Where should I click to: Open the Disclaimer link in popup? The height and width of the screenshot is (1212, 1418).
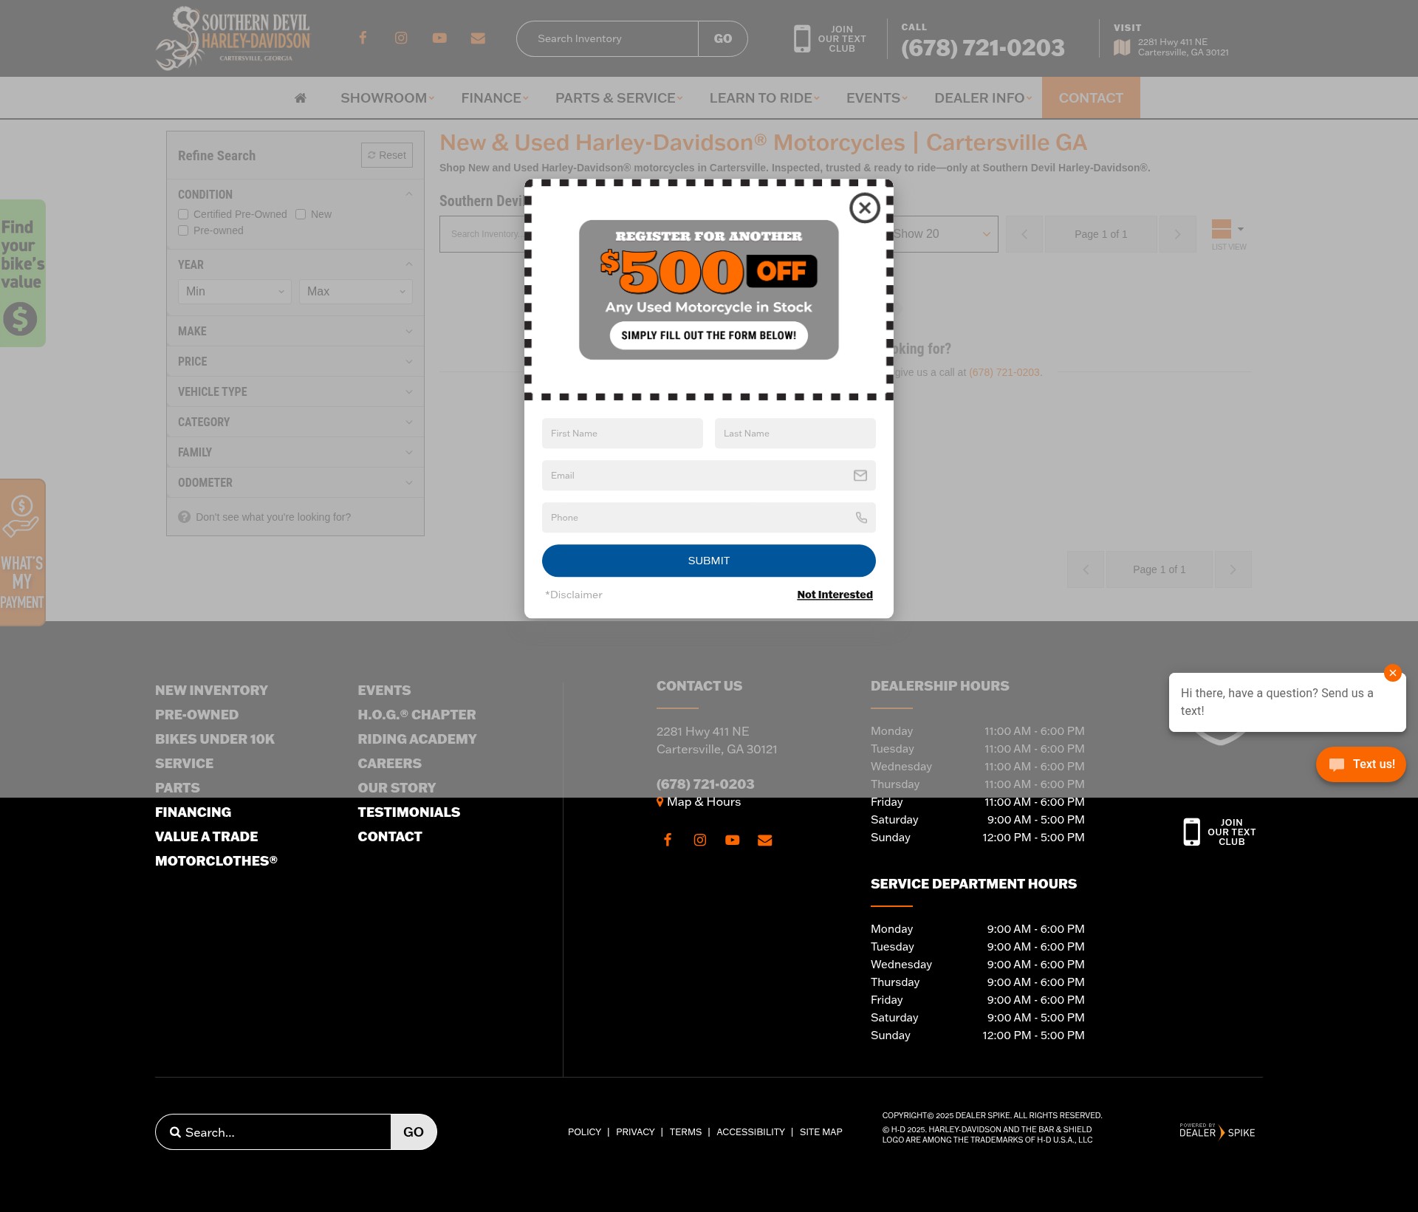[x=574, y=595]
